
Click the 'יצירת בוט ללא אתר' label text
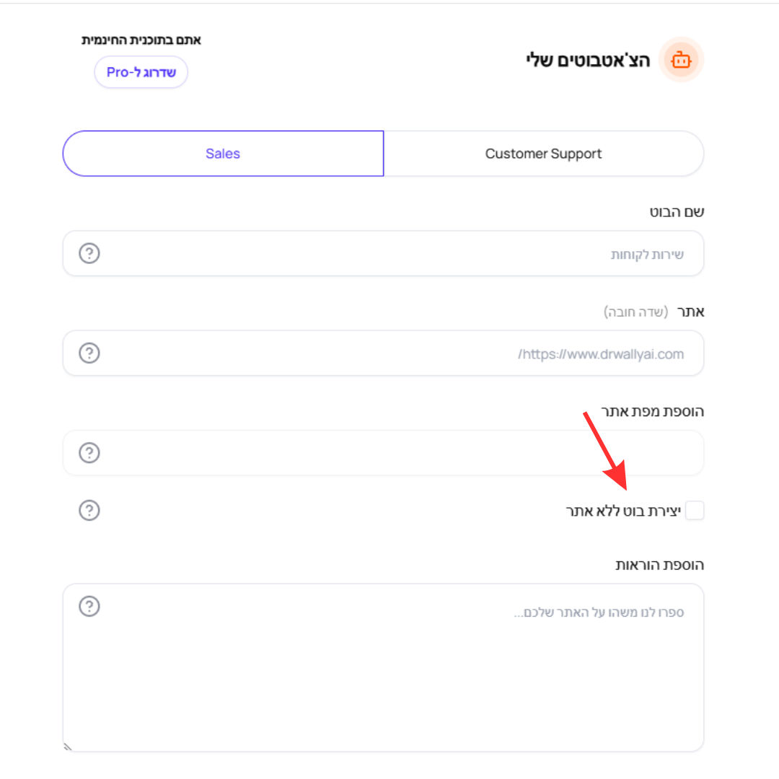[x=623, y=511]
